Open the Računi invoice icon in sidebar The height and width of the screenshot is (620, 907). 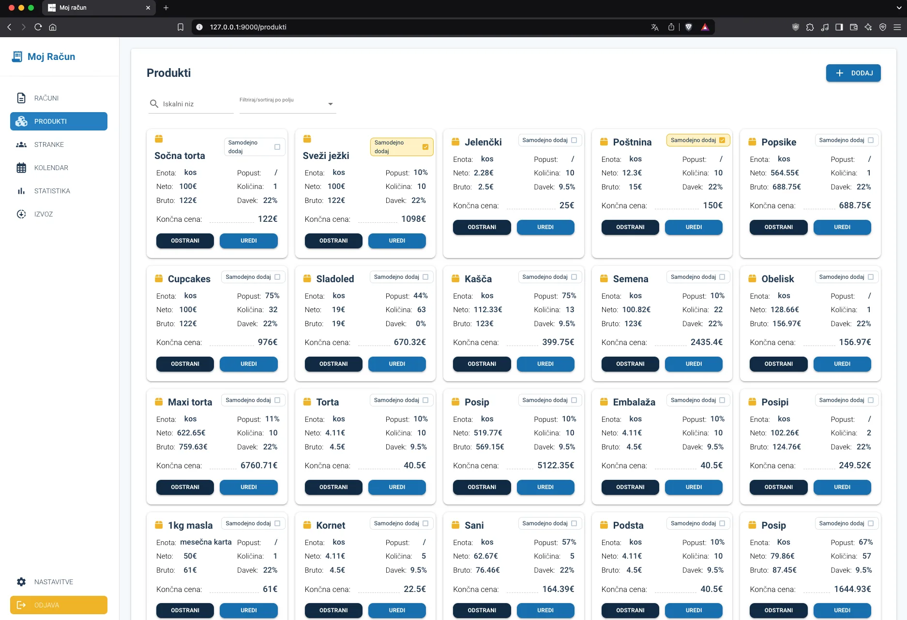pyautogui.click(x=21, y=98)
